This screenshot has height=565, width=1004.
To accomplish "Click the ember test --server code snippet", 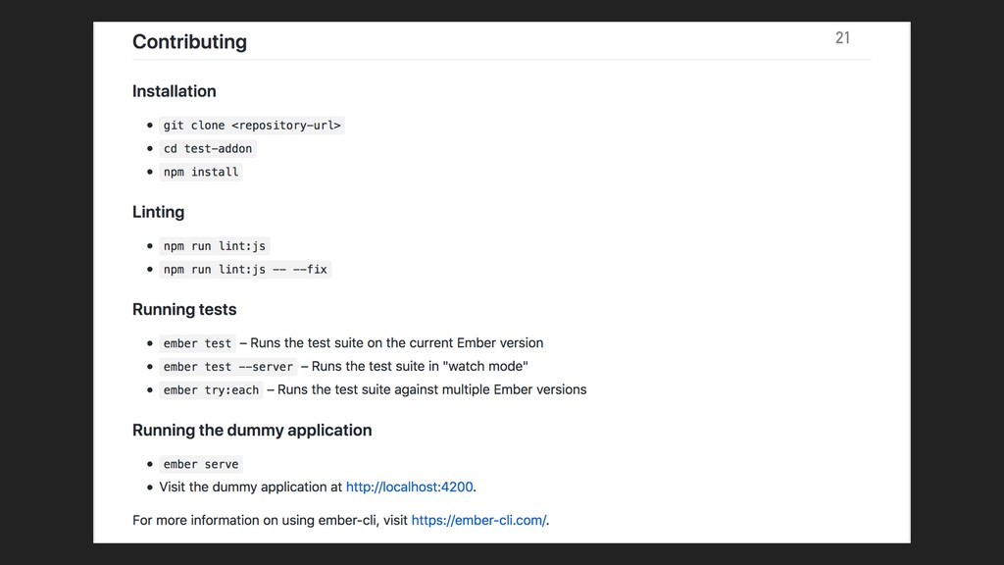I will click(227, 367).
